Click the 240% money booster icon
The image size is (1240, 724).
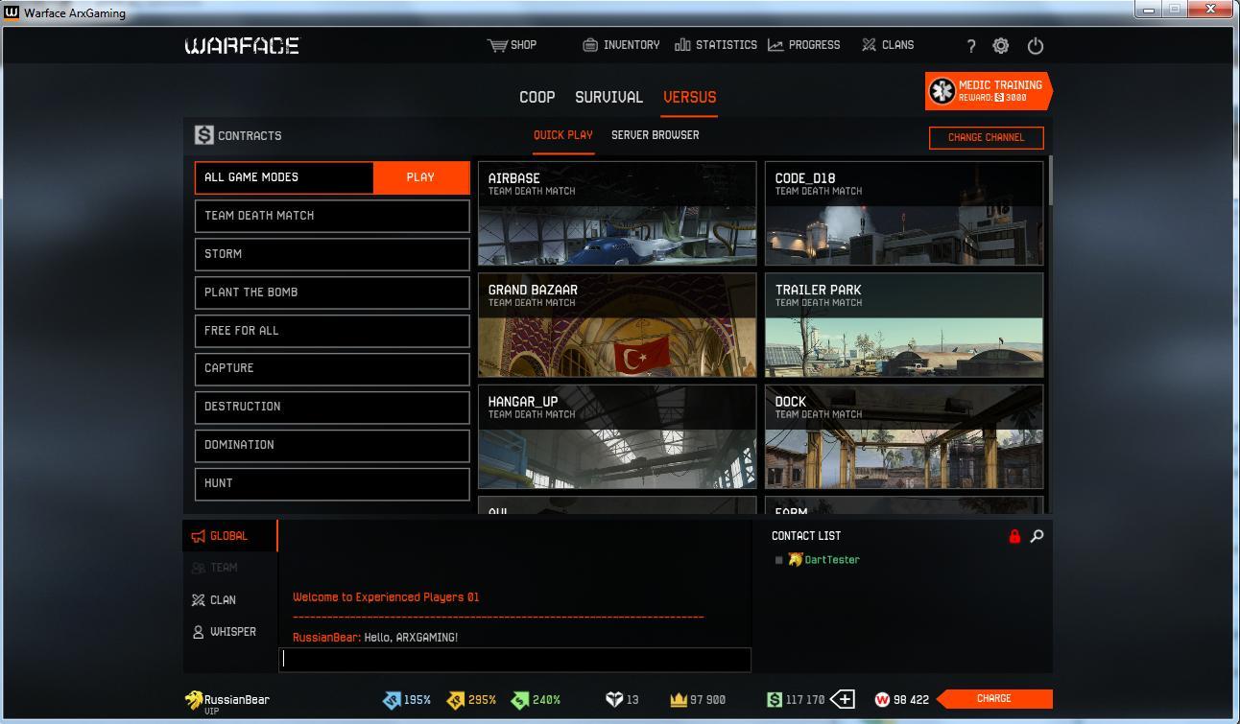pos(519,700)
